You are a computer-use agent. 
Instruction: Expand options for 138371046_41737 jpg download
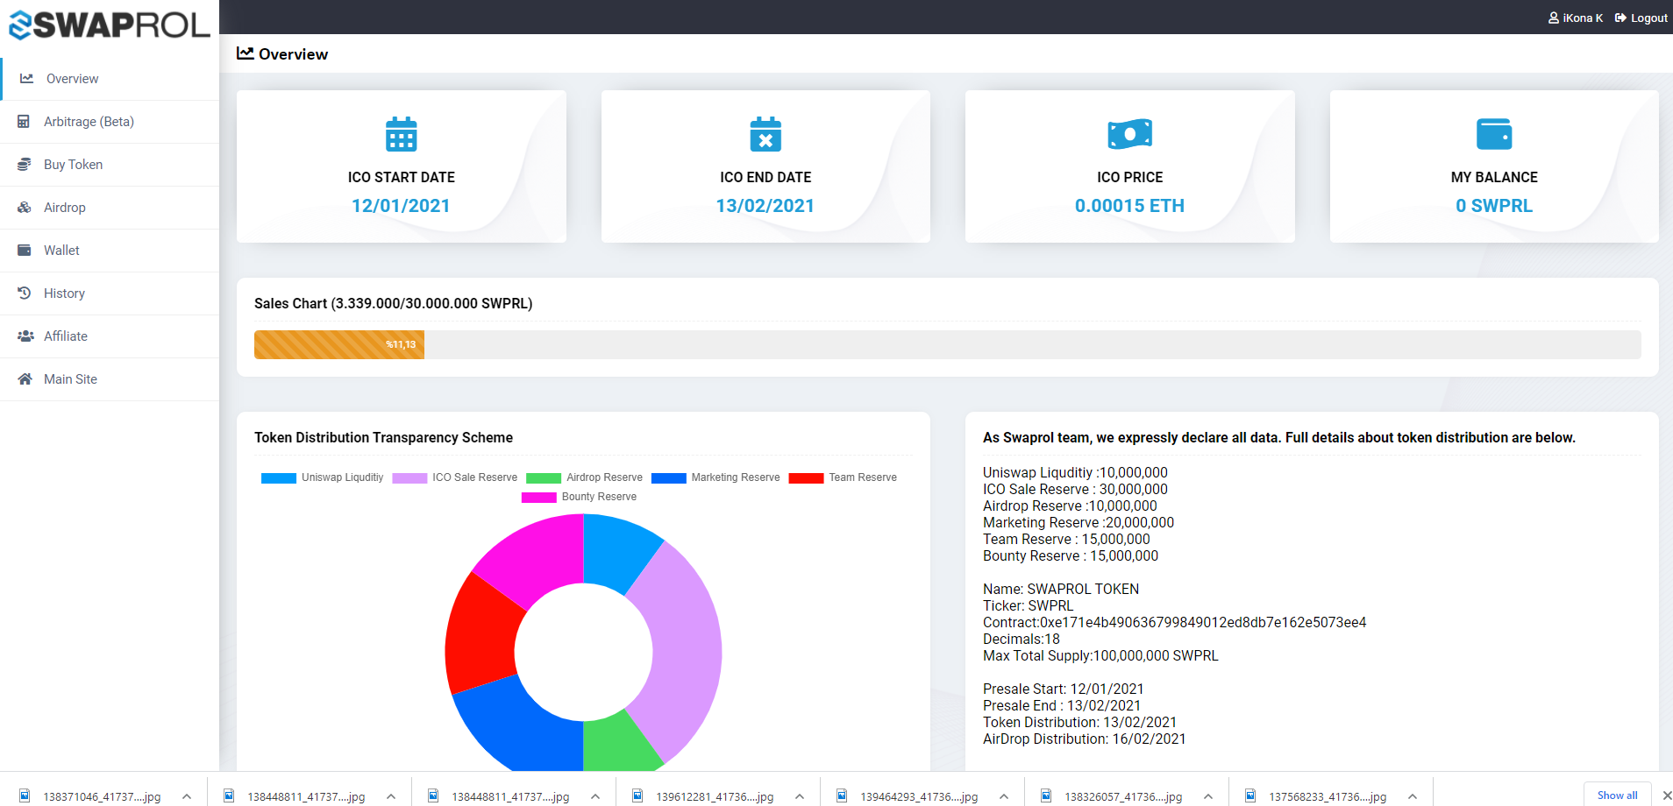[187, 796]
